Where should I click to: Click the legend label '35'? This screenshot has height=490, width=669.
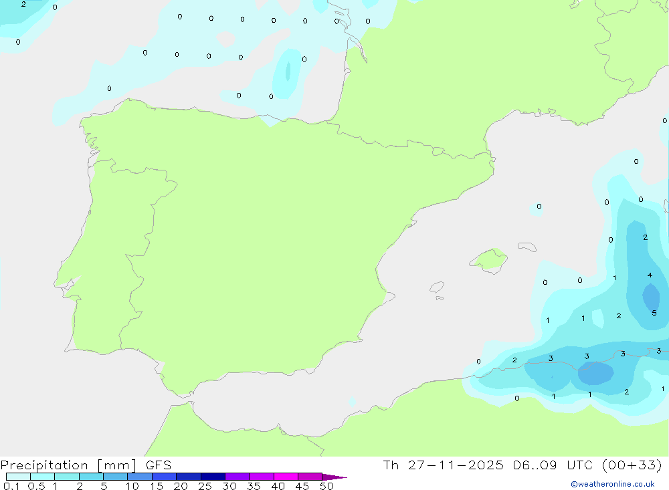point(254,486)
